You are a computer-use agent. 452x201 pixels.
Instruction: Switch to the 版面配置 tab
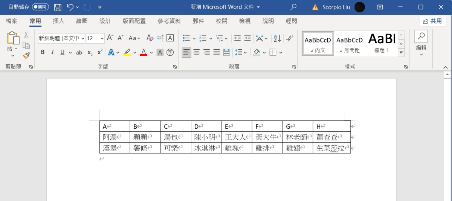[134, 21]
